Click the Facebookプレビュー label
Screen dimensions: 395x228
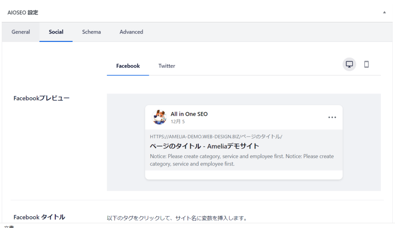(x=42, y=98)
